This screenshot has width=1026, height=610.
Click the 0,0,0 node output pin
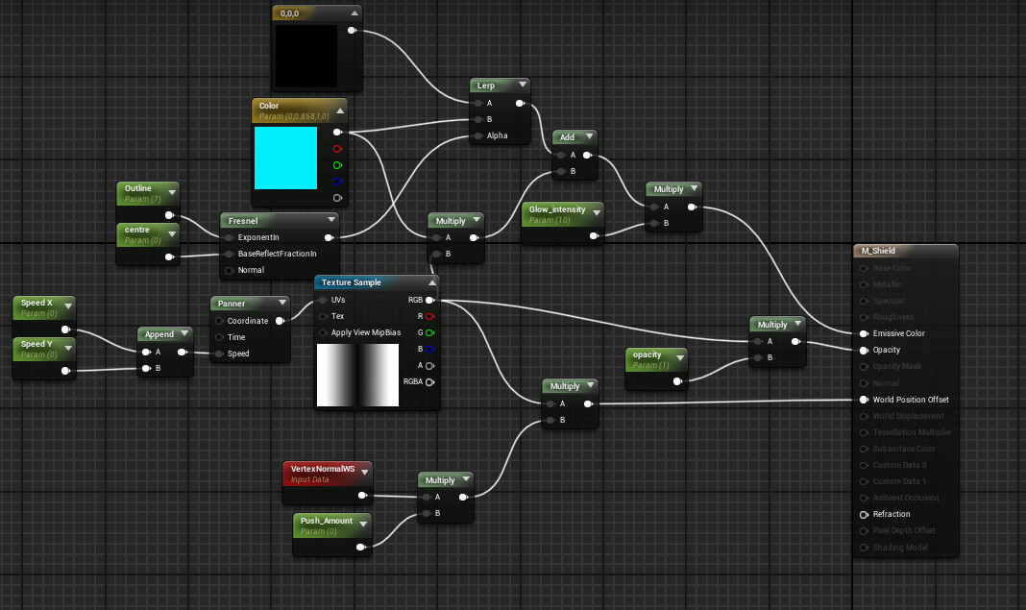(352, 30)
